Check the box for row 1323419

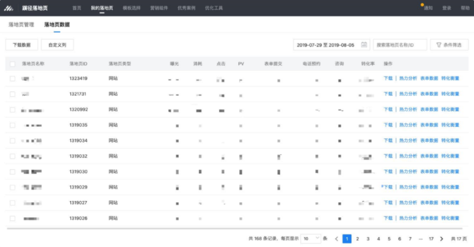click(12, 79)
